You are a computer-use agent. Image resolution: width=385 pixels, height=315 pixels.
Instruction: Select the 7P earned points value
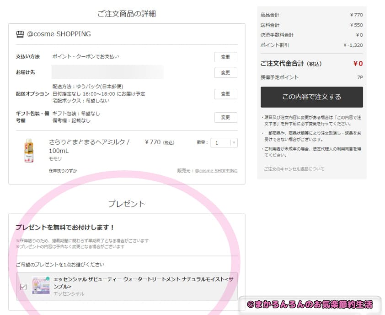click(x=360, y=77)
